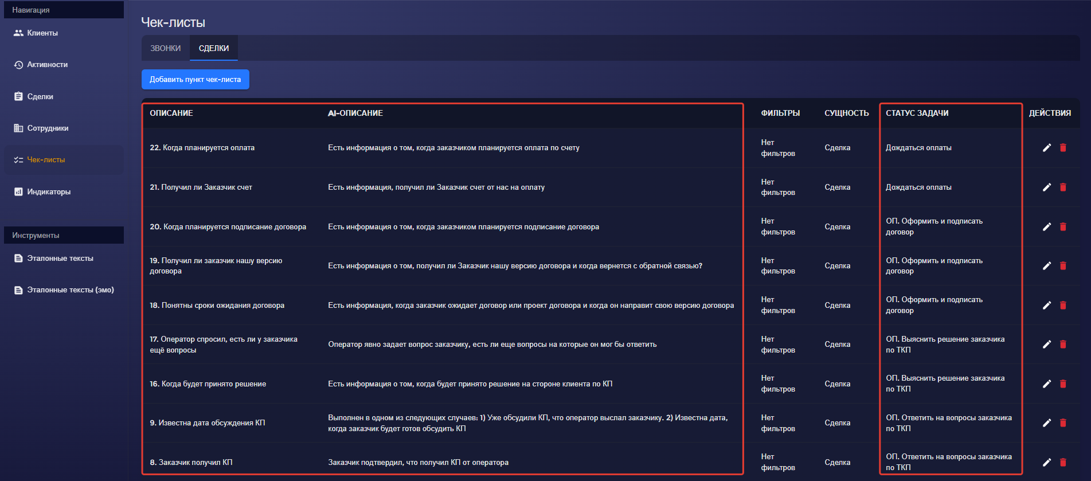The width and height of the screenshot is (1091, 481).
Task: Delete item 17 with the red trash icon
Action: coord(1063,345)
